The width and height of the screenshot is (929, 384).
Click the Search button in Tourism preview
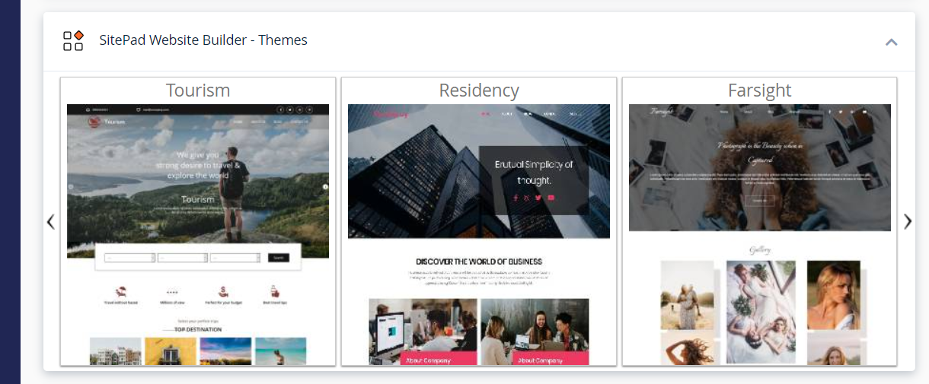click(279, 258)
